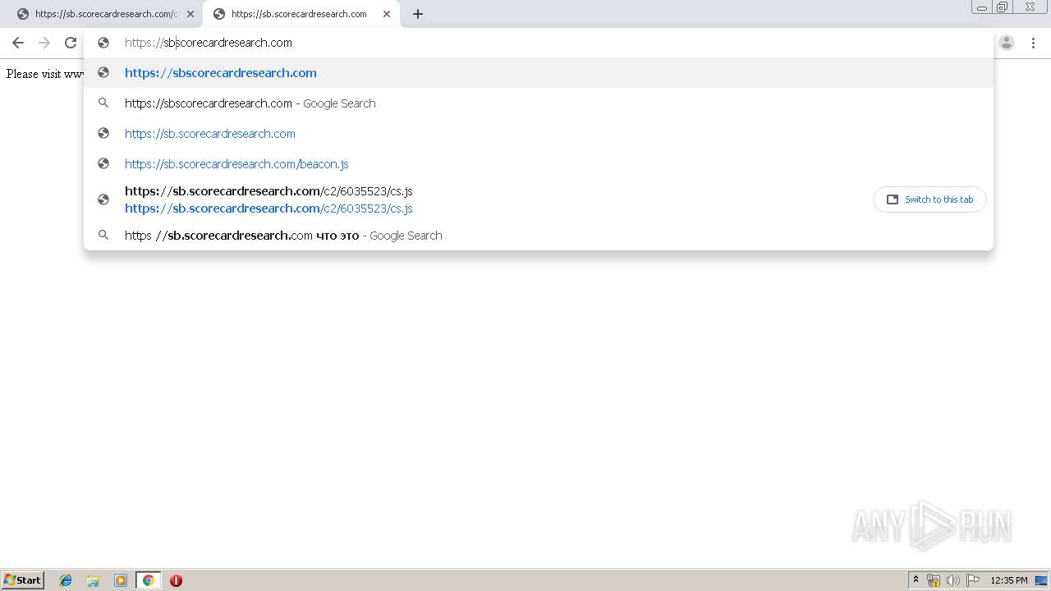Click inside the address bar URL text
Viewport: 1051px width, 591px height.
209,43
